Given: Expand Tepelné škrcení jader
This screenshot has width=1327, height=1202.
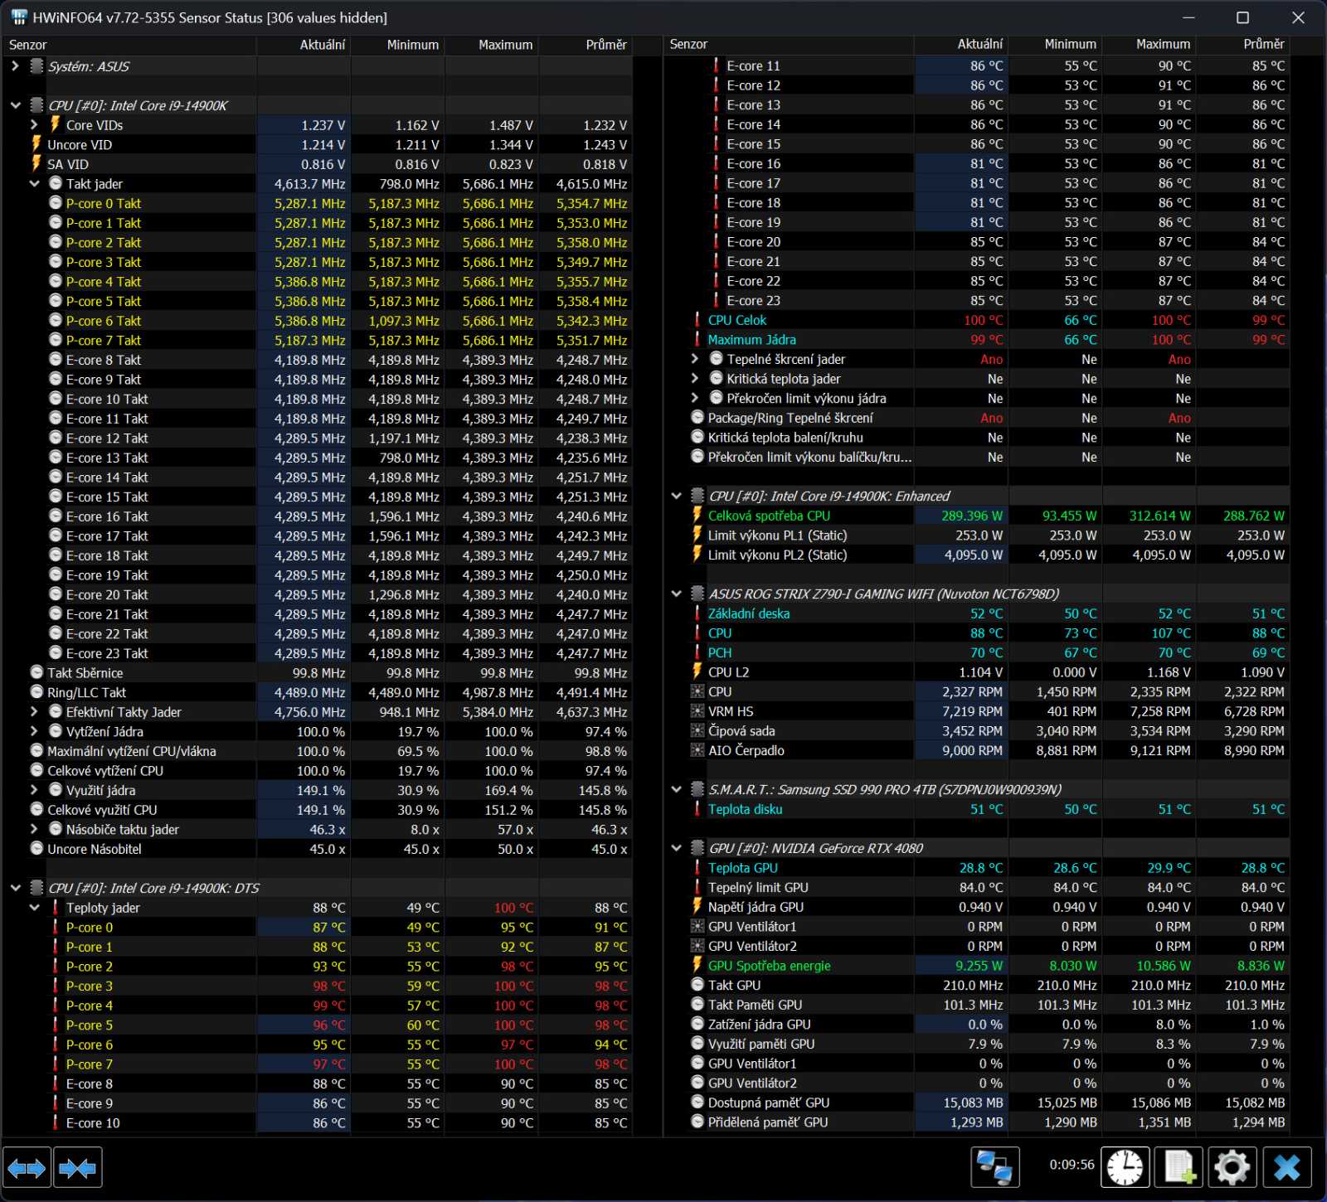Looking at the screenshot, I should click(695, 359).
